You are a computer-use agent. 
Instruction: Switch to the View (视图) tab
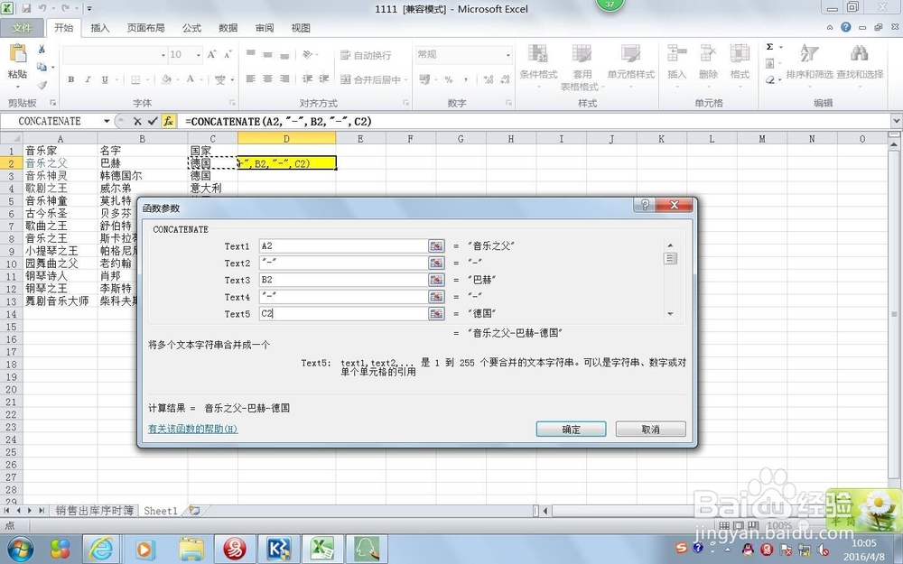click(301, 28)
